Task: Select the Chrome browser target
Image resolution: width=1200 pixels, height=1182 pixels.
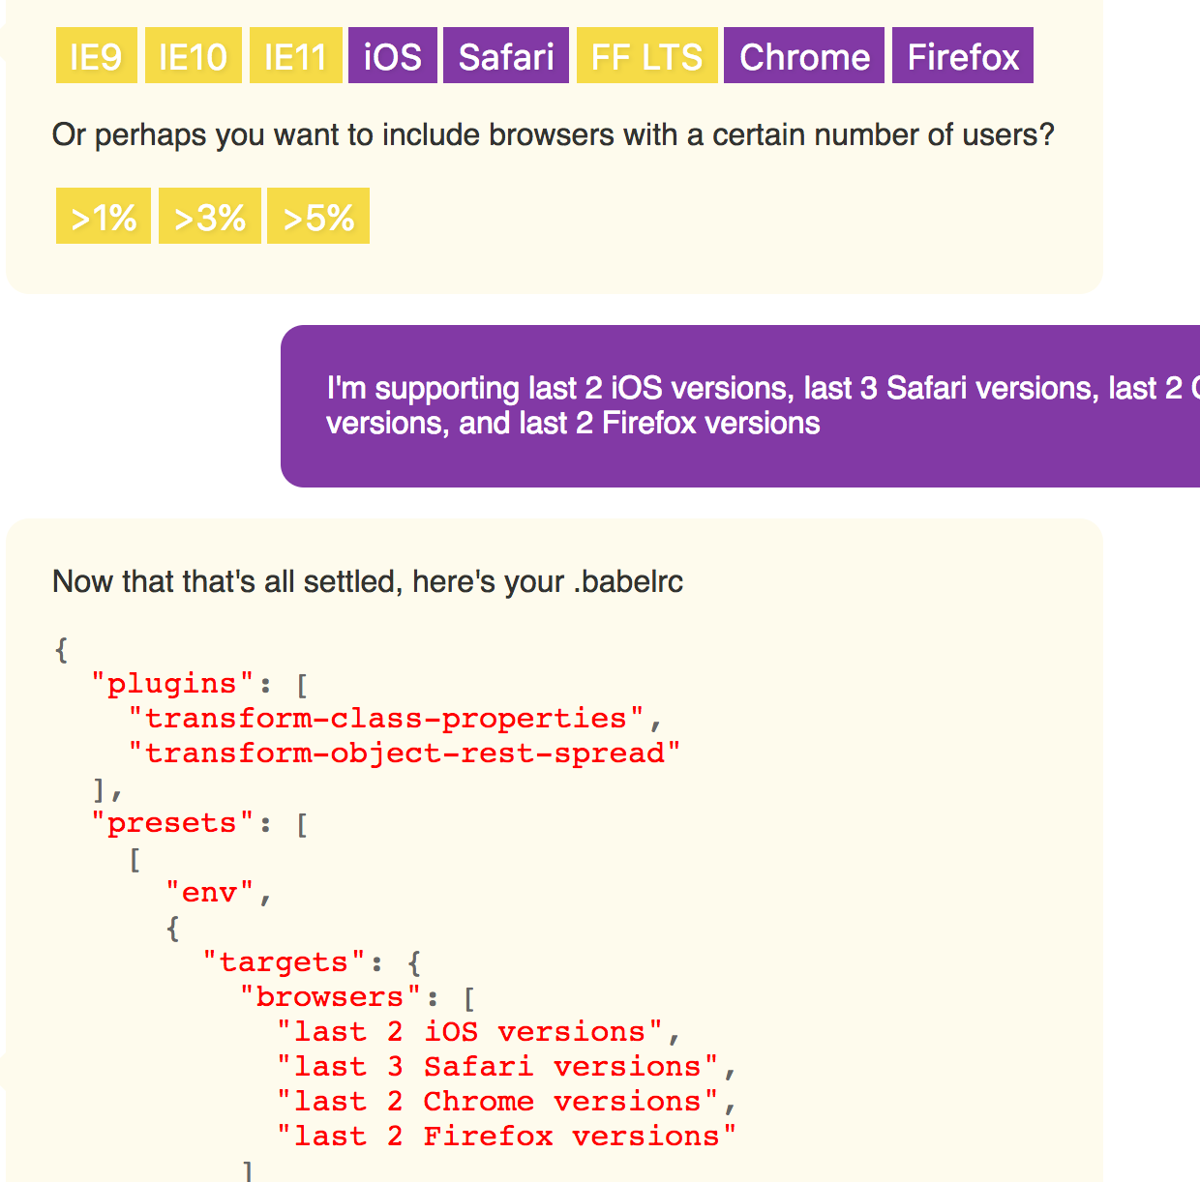Action: click(x=803, y=56)
